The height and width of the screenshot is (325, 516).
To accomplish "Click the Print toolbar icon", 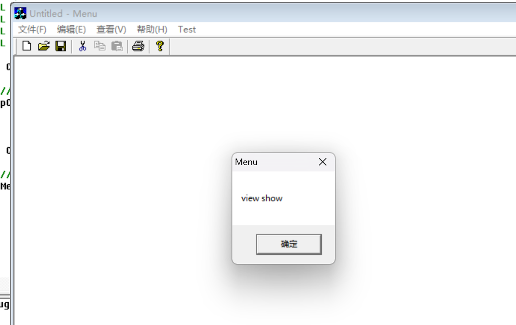I will [x=138, y=46].
